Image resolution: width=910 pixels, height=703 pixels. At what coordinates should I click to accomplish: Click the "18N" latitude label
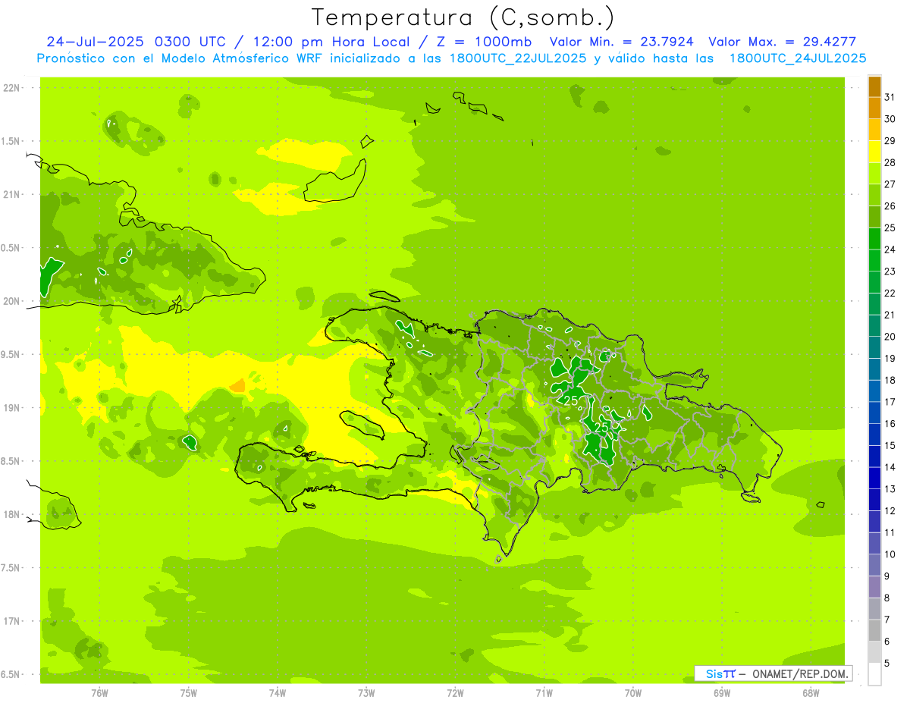click(12, 514)
